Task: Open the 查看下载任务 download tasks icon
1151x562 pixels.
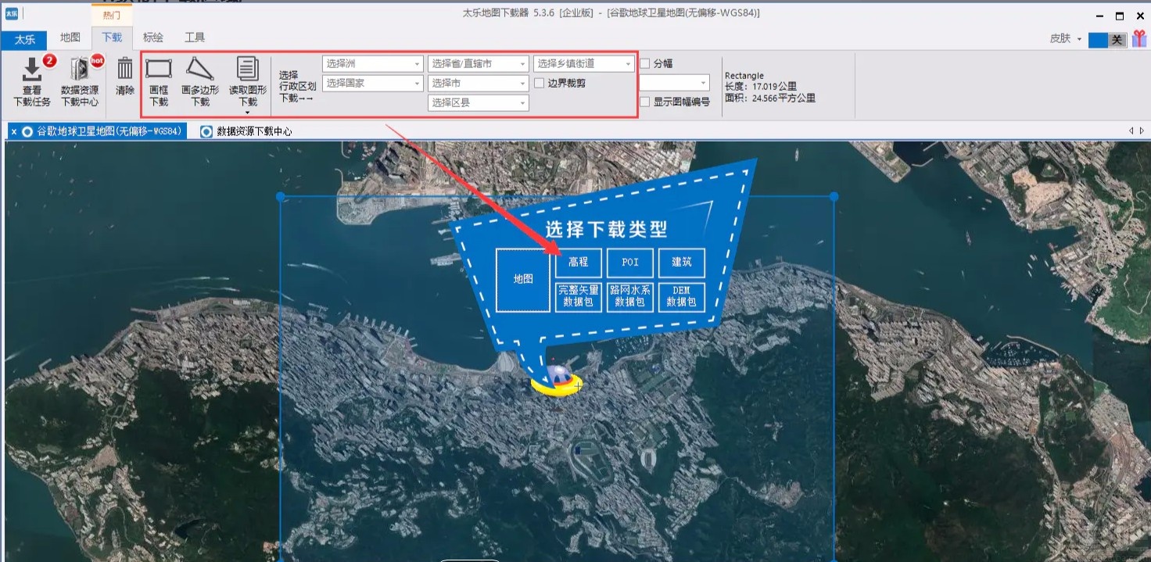Action: 32,81
